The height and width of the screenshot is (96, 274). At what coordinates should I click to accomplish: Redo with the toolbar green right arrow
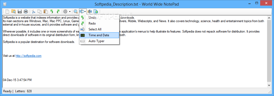pyautogui.click(x=58, y=11)
